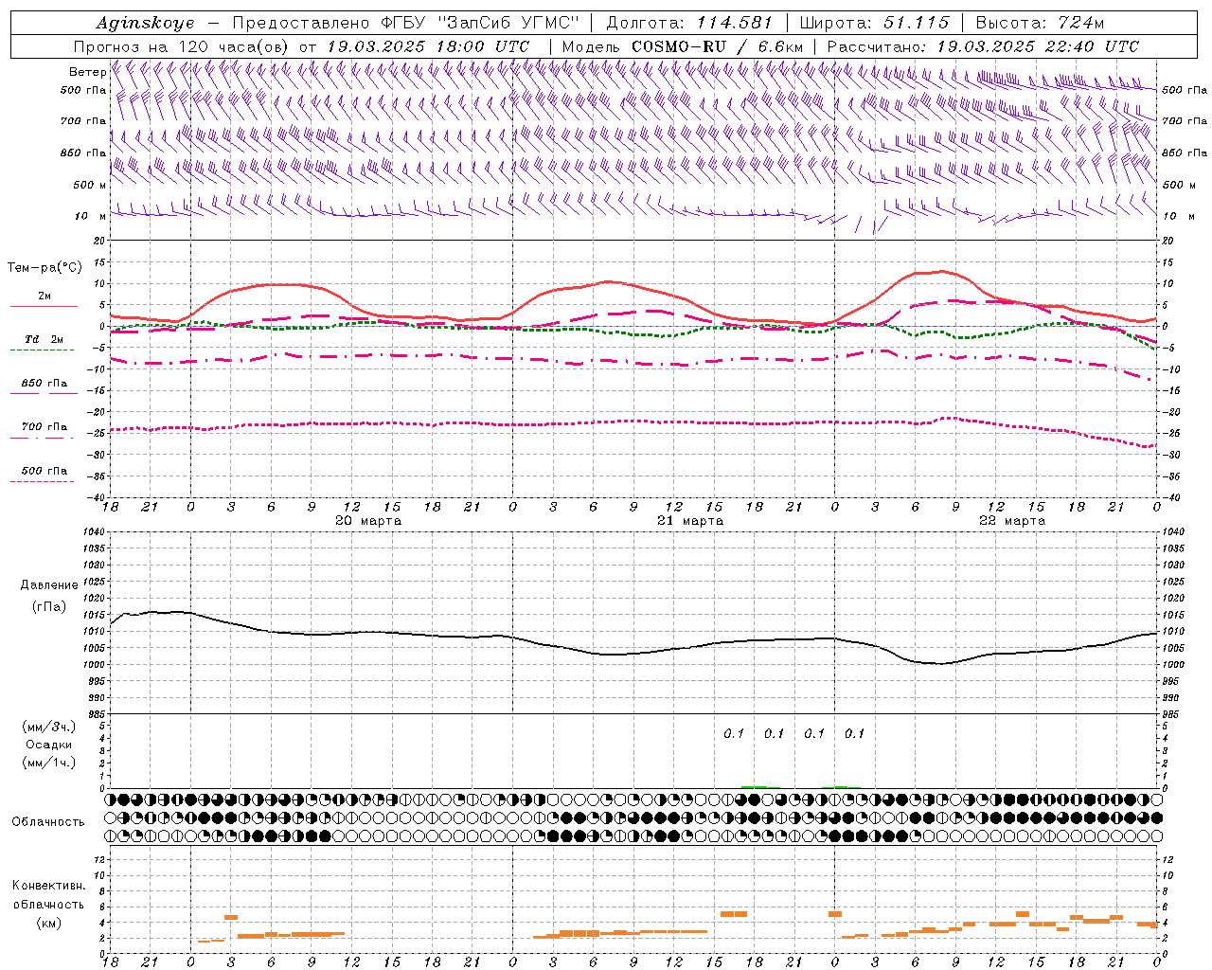Viewport: 1212px width, 970px height.
Task: Click the longitude value Долгота: 114.581
Action: 689,23
